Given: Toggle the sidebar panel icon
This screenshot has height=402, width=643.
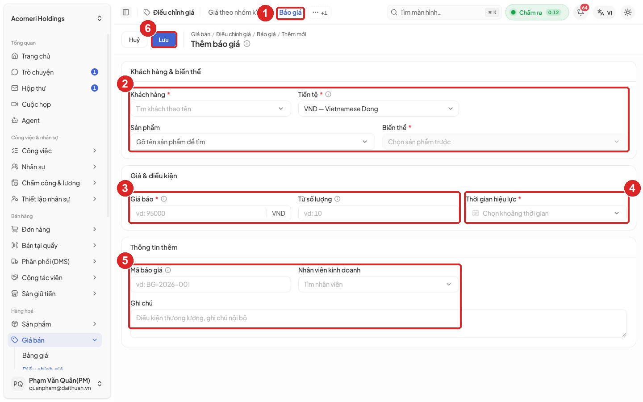Looking at the screenshot, I should point(126,13).
